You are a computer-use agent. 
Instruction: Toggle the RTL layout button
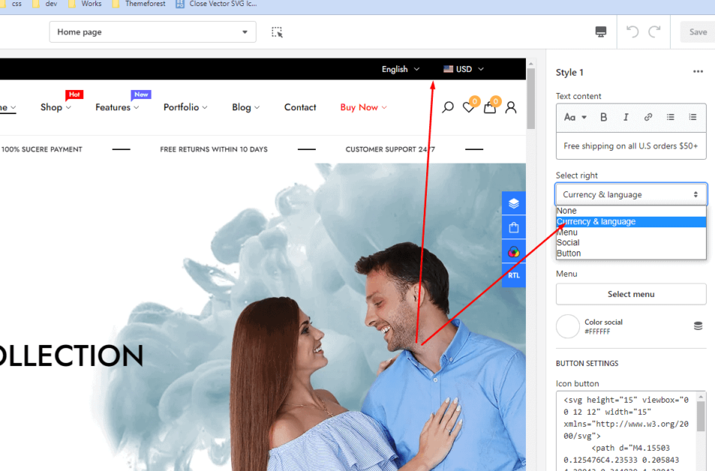click(513, 275)
